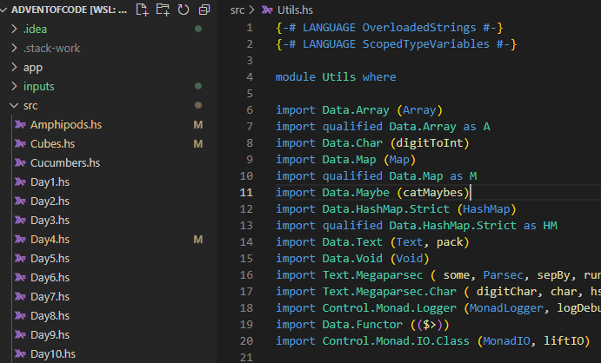The image size is (601, 363).
Task: Collapse all folders in the explorer
Action: click(204, 10)
